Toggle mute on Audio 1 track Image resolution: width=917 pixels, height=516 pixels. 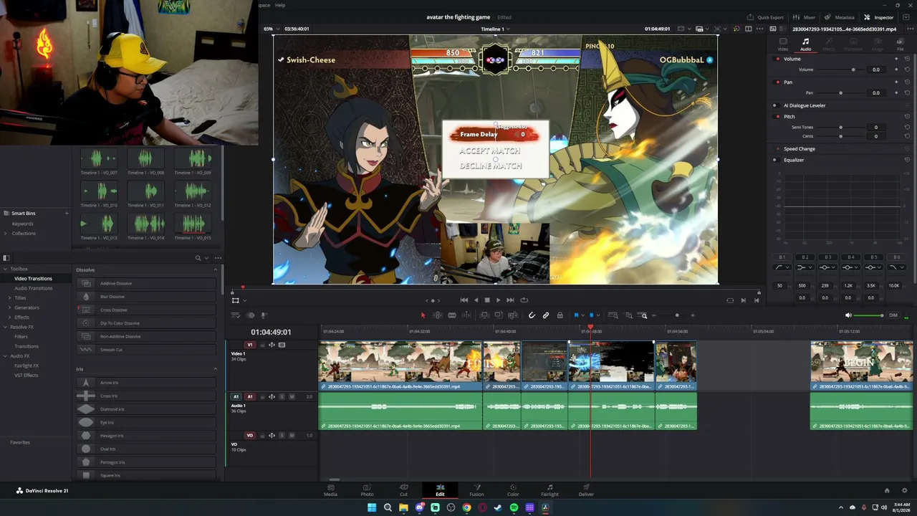pyautogui.click(x=292, y=397)
